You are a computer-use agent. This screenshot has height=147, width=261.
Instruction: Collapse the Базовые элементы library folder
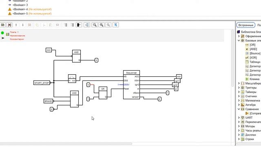tap(239, 40)
